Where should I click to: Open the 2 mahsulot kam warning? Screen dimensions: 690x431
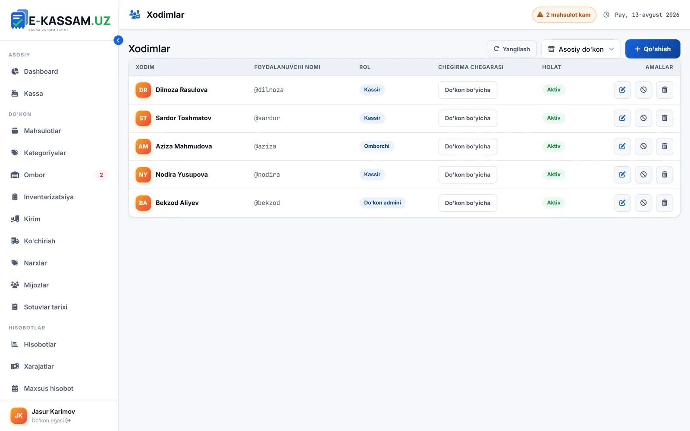tap(564, 15)
